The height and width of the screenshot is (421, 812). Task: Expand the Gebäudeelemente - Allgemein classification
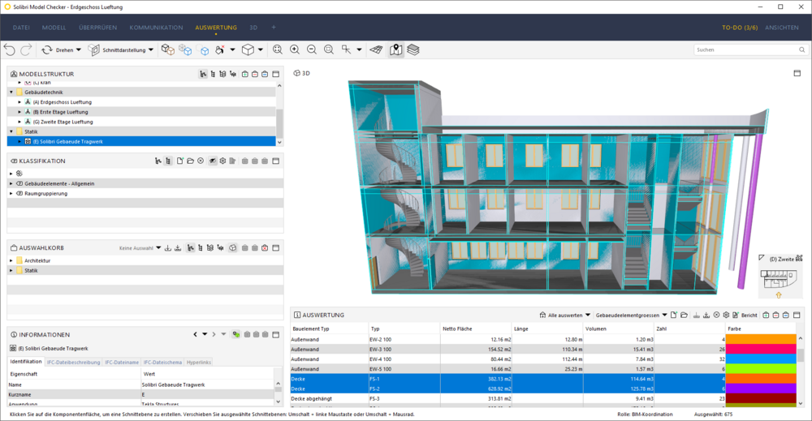(11, 183)
